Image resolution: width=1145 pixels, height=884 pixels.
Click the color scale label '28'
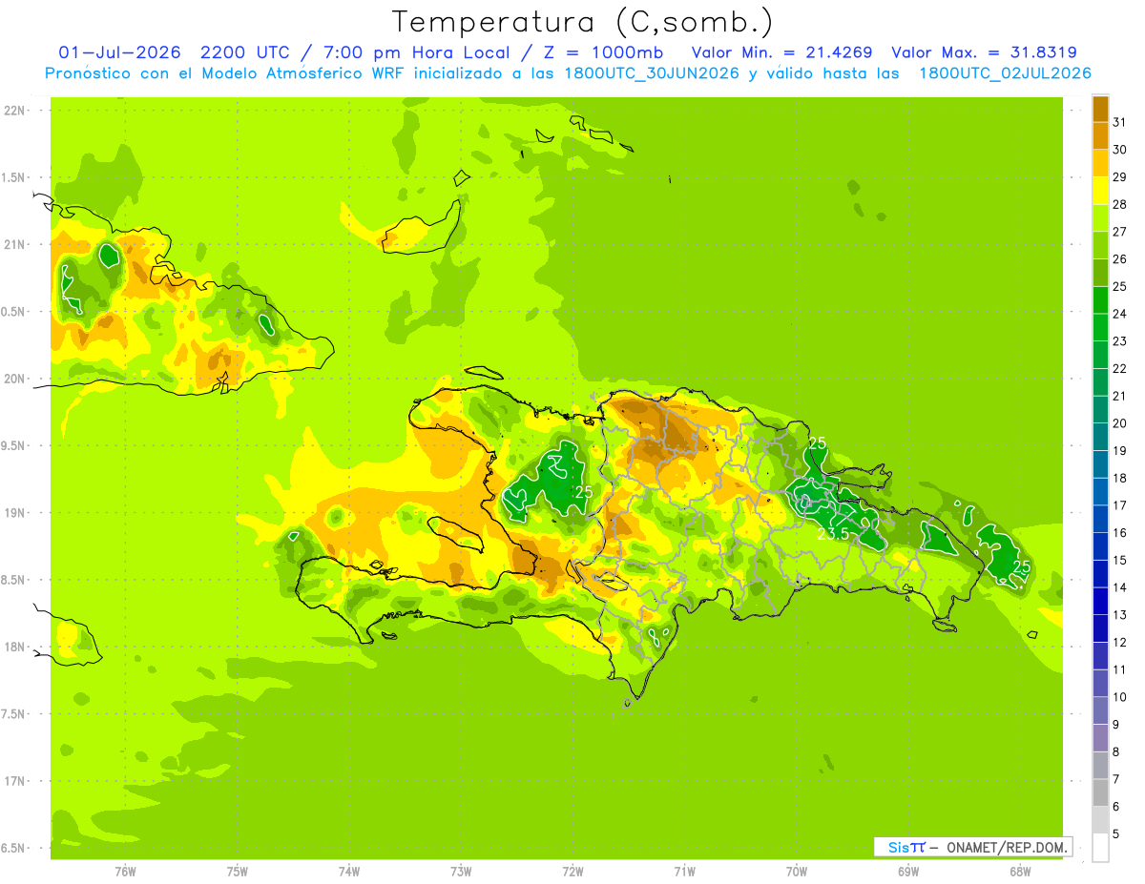coord(1119,204)
